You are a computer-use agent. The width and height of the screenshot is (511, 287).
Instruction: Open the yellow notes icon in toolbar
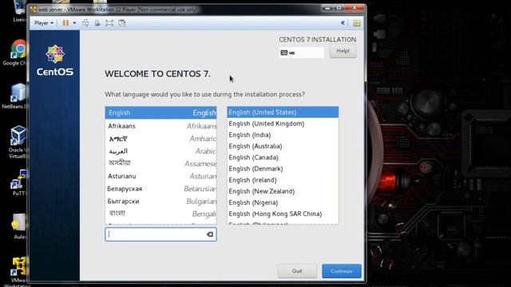tap(357, 23)
